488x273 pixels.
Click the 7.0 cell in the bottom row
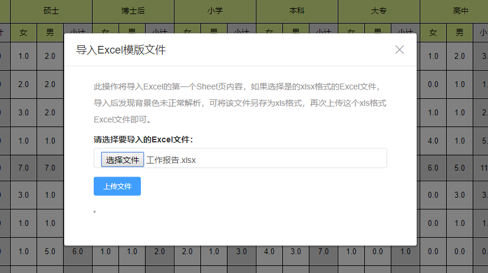(x=323, y=251)
